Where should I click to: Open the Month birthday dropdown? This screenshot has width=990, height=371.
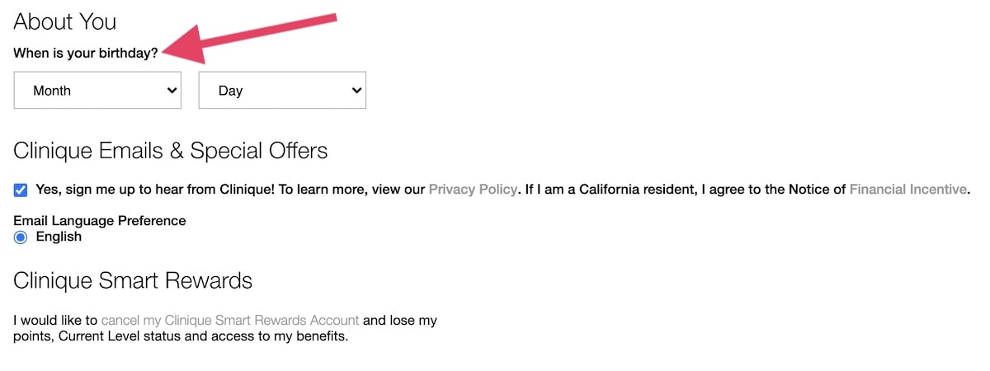[97, 91]
